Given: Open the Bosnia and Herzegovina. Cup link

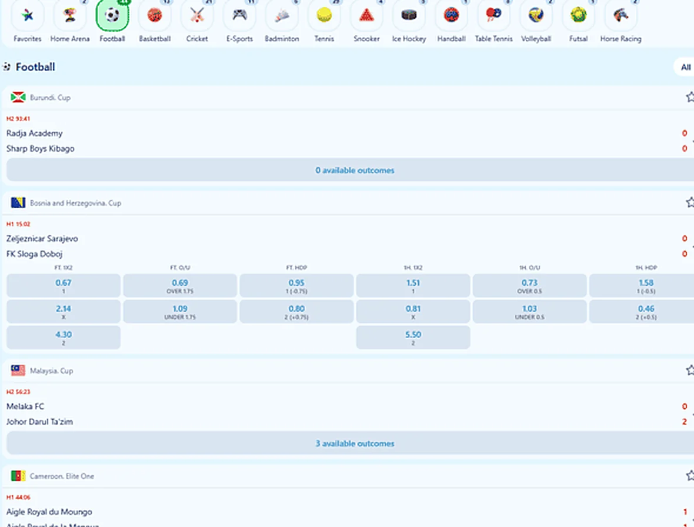Looking at the screenshot, I should (76, 203).
